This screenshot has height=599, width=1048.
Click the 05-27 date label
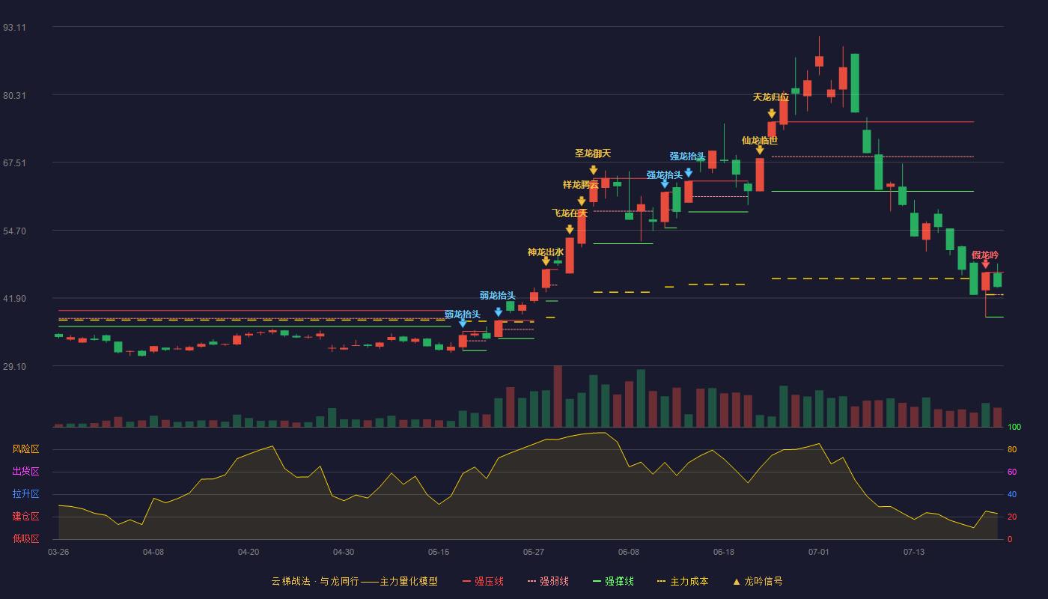pos(534,552)
